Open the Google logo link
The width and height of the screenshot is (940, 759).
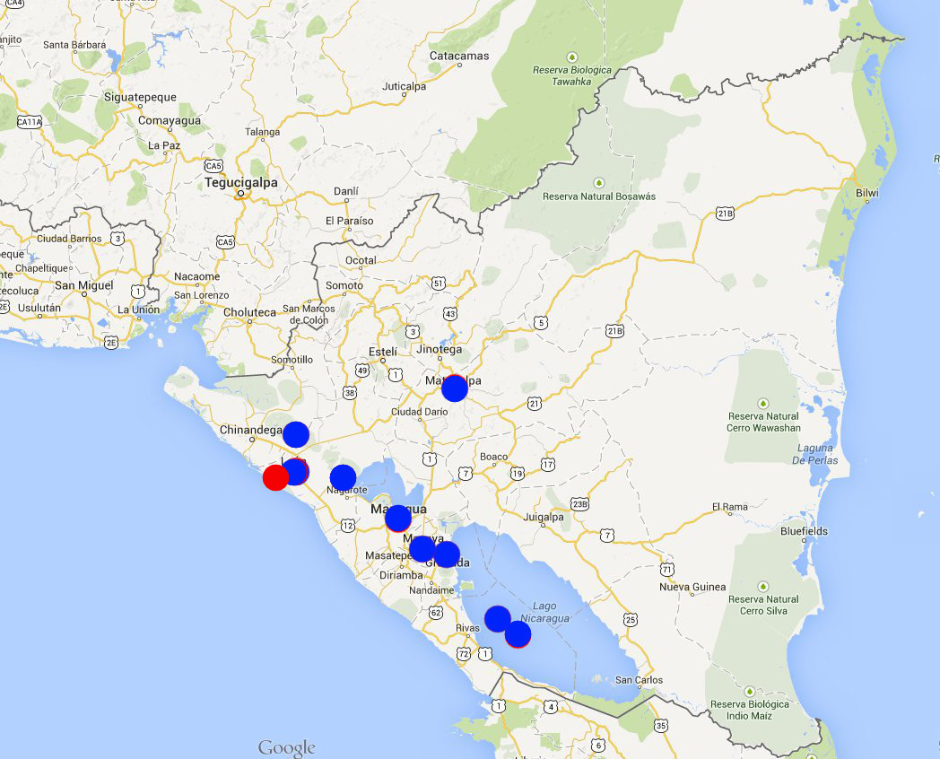pyautogui.click(x=286, y=747)
